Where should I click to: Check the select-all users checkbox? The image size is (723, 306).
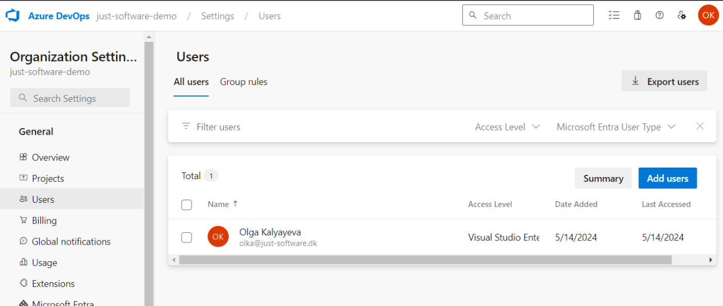click(186, 205)
